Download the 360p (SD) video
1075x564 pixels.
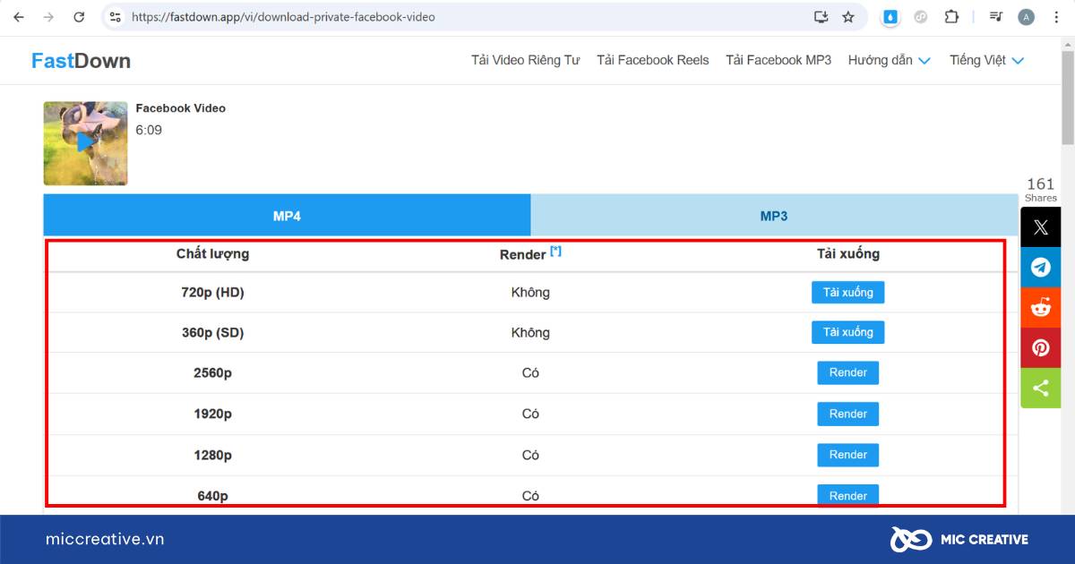pyautogui.click(x=848, y=332)
